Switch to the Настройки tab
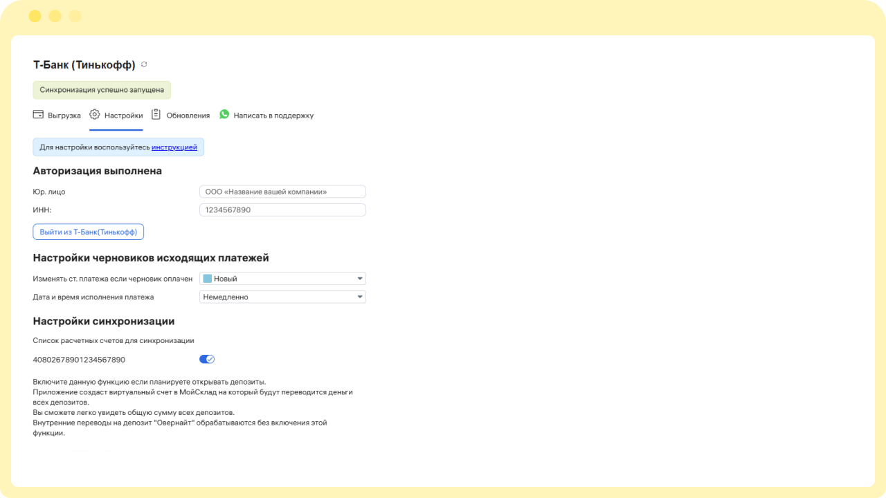Image resolution: width=886 pixels, height=498 pixels. pyautogui.click(x=116, y=116)
